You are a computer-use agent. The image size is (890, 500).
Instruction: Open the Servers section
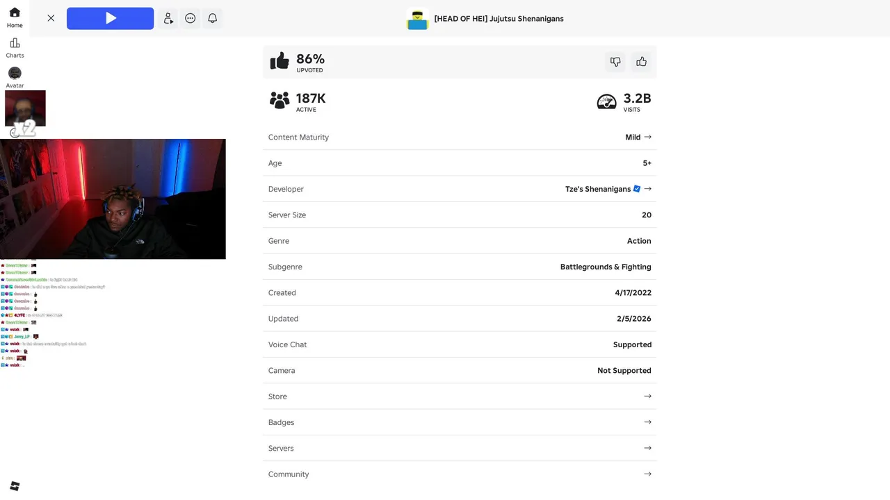click(460, 448)
